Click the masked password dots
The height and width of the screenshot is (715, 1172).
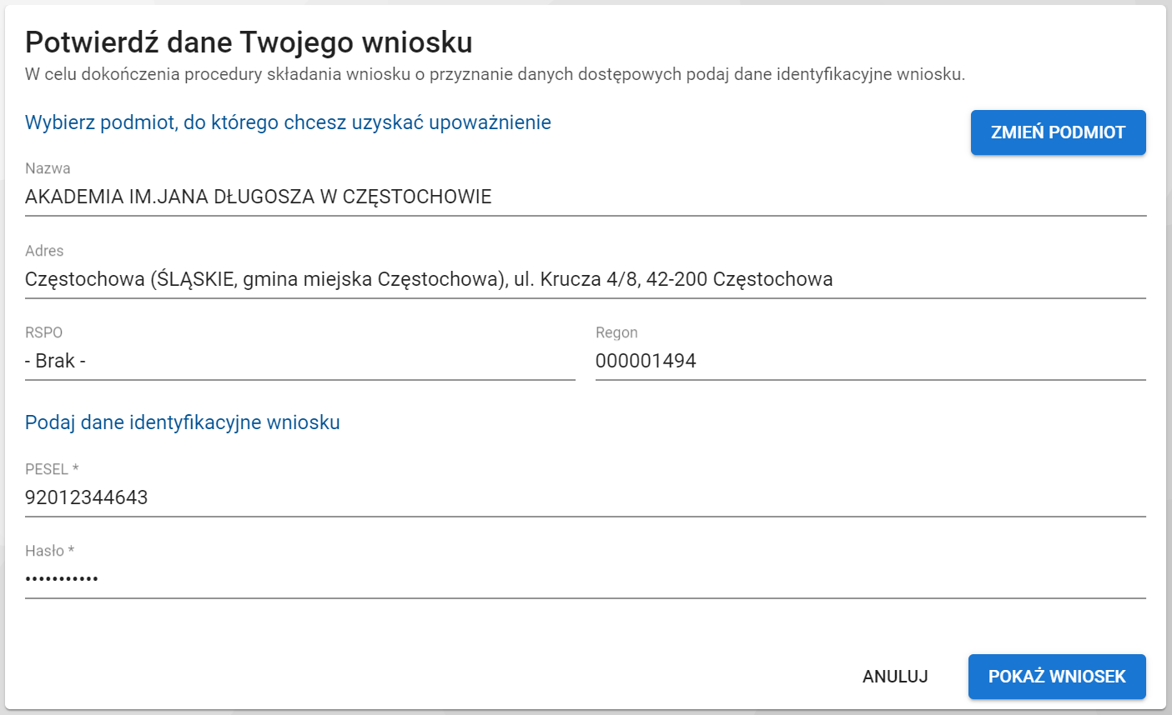(63, 577)
